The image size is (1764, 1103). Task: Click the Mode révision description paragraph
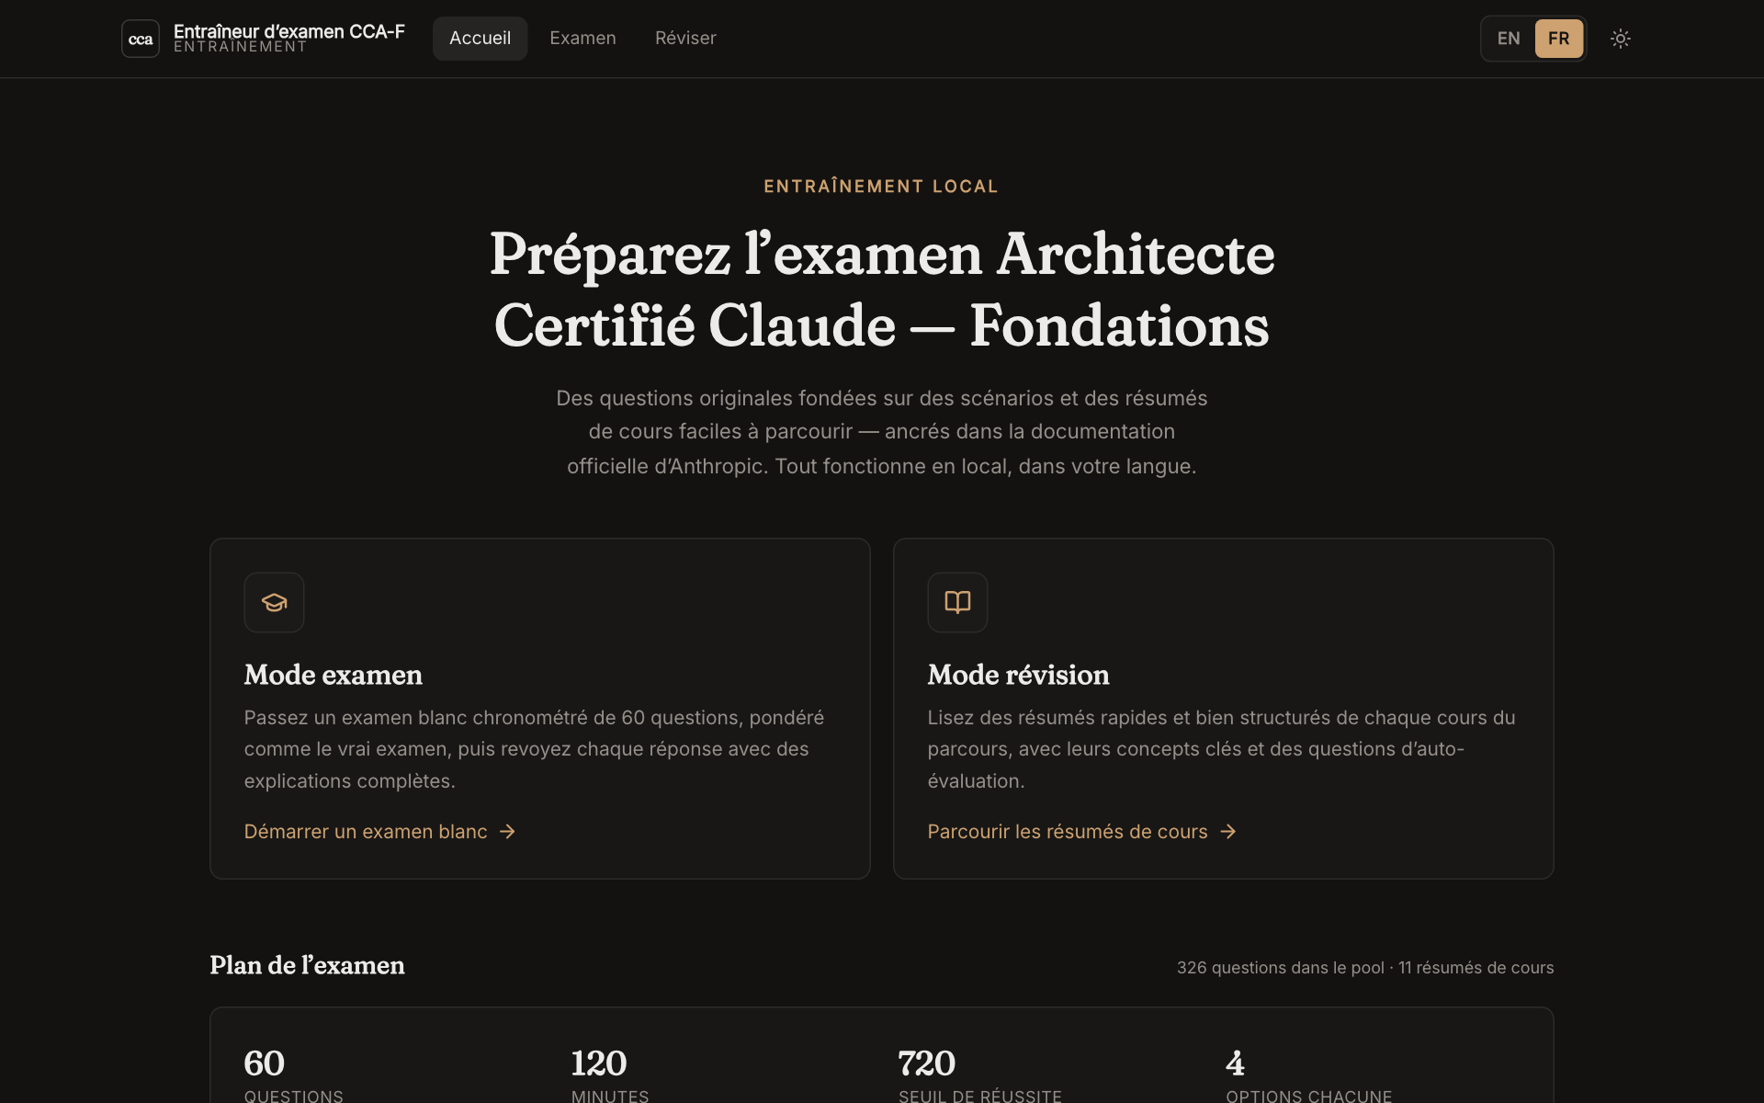(1222, 749)
